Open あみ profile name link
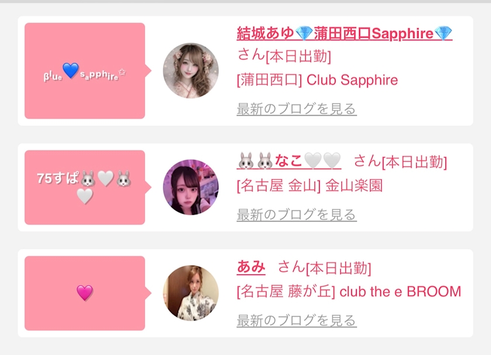The width and height of the screenshot is (491, 355). (x=251, y=267)
